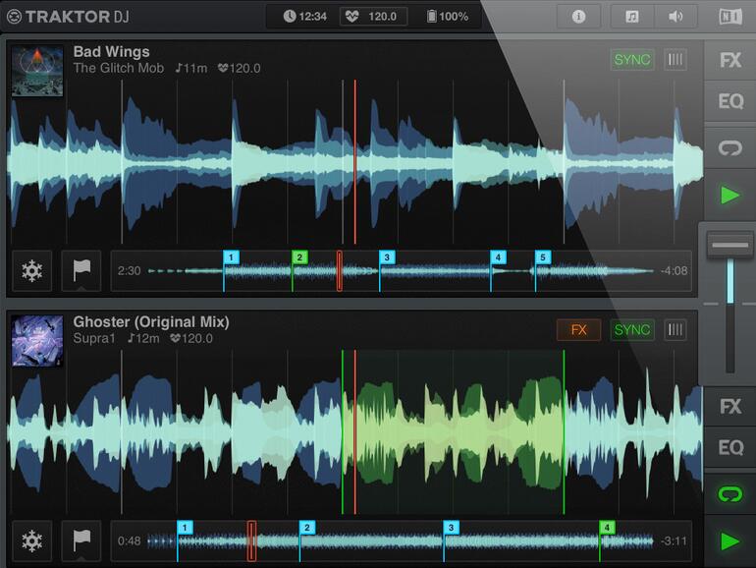Click -4:08 remaining time on top deck
756x568 pixels.
(675, 270)
